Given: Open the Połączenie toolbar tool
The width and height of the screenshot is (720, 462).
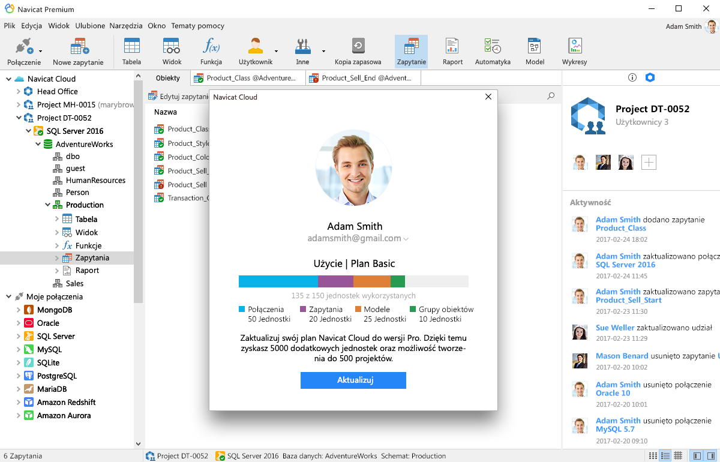Looking at the screenshot, I should tap(24, 52).
